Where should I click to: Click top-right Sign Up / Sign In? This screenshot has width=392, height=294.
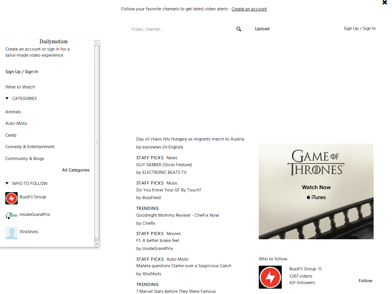point(359,28)
